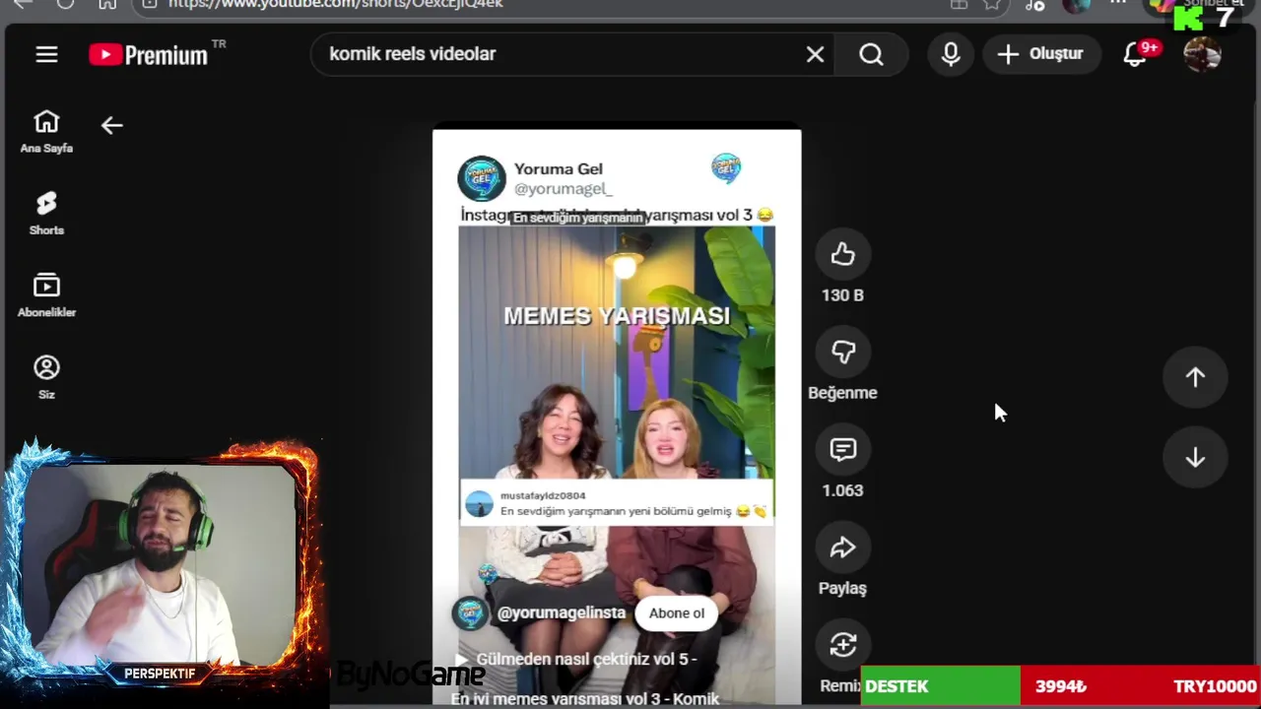Open the Shorts section
1261x709 pixels.
pyautogui.click(x=46, y=214)
